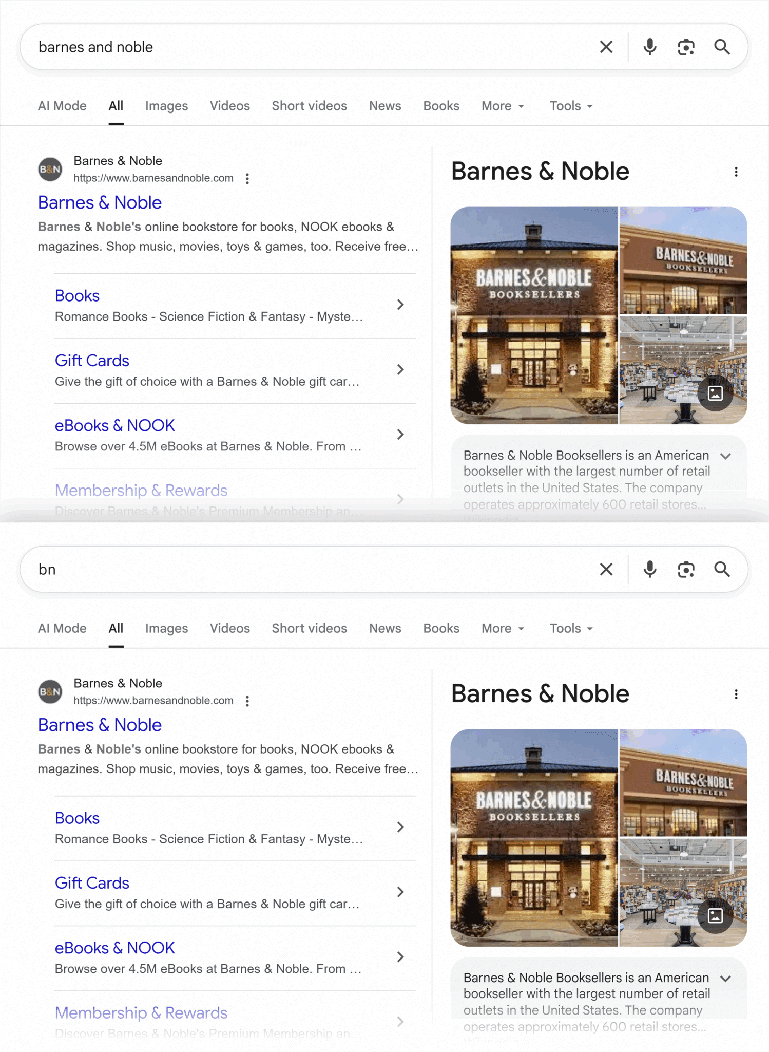769x1052 pixels.
Task: Switch to Videos tab under 'barnes and noble' search
Action: pyautogui.click(x=230, y=106)
